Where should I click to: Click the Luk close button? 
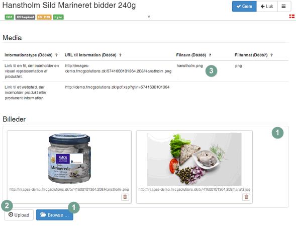pyautogui.click(x=267, y=7)
